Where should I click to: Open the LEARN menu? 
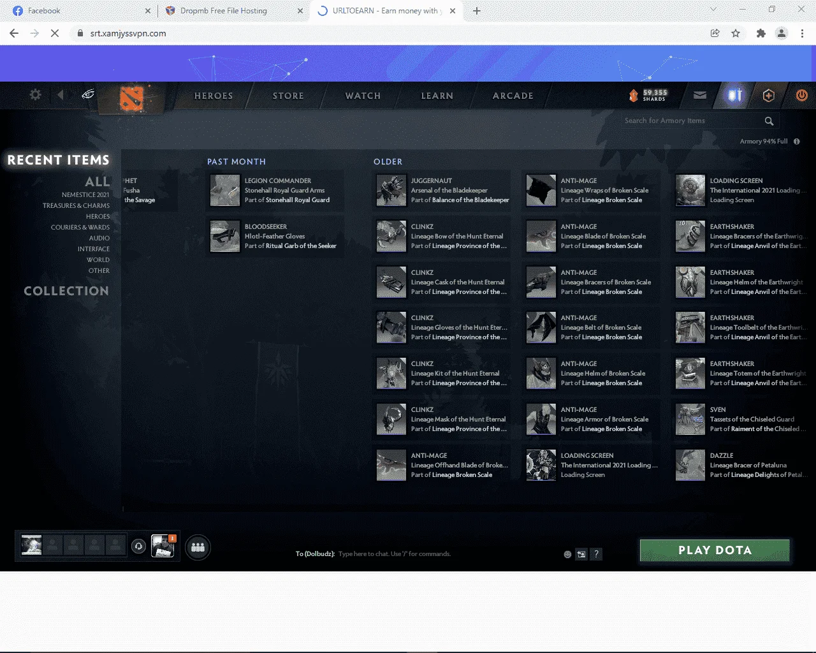[437, 96]
